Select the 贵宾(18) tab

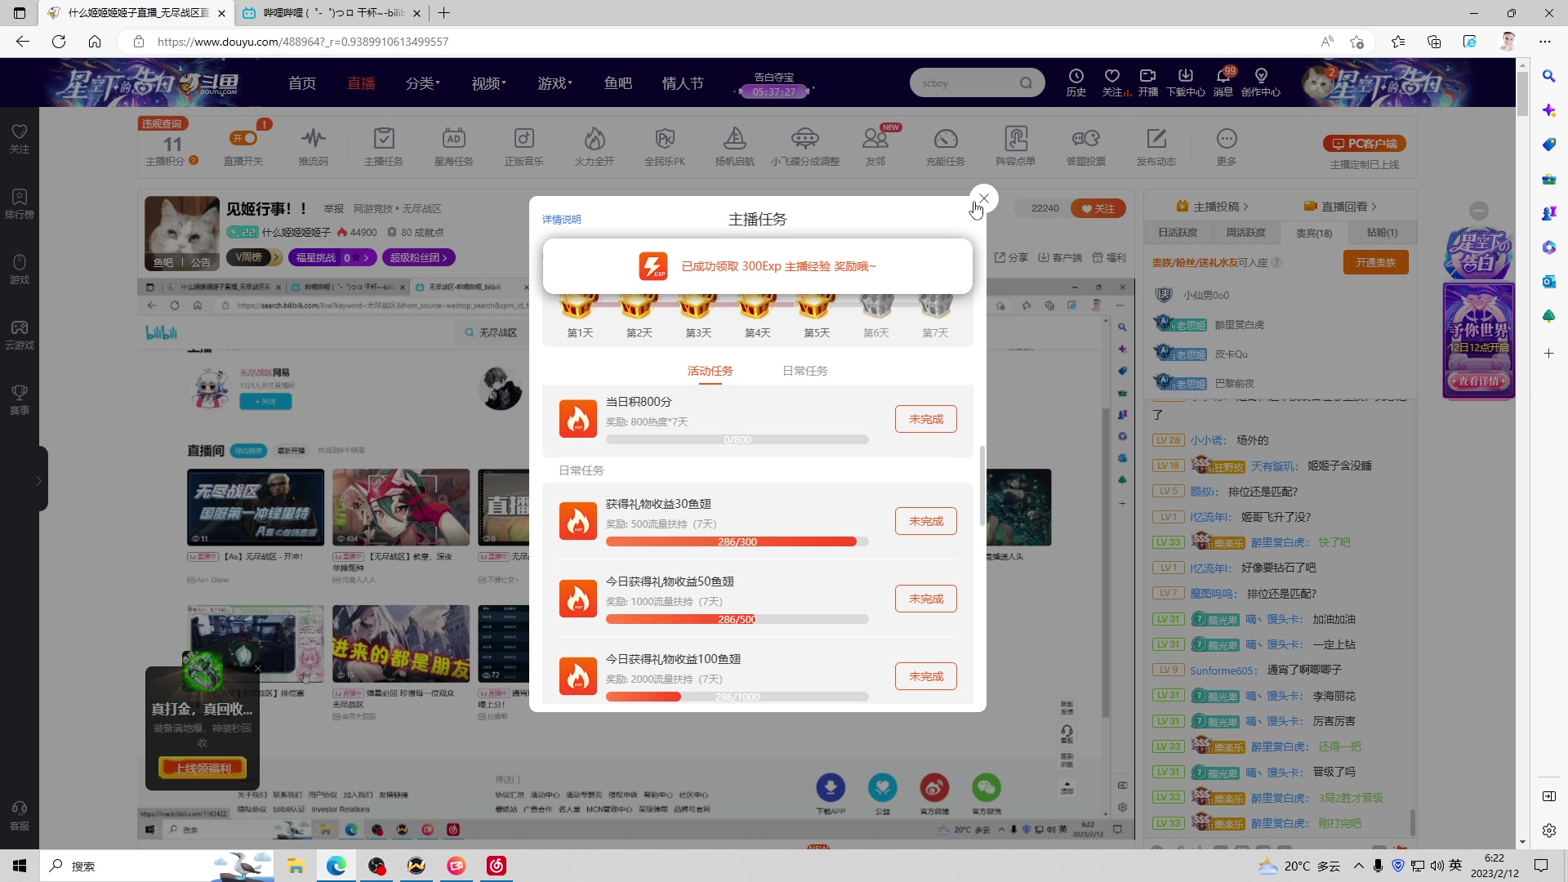(x=1314, y=233)
